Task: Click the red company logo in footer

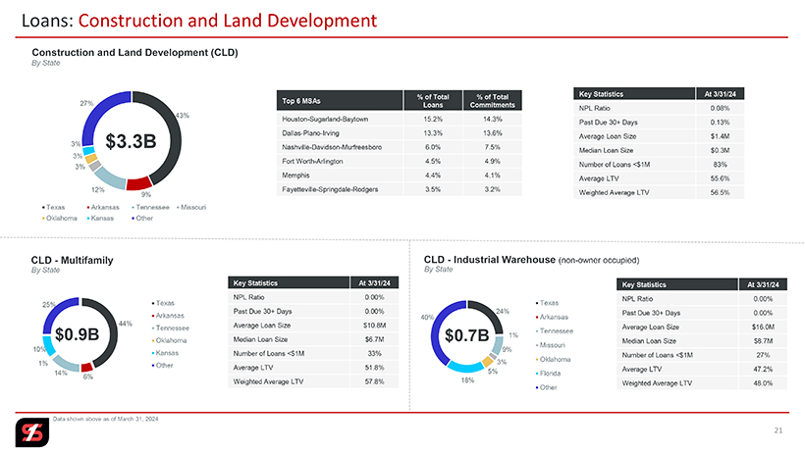Action: click(x=31, y=432)
